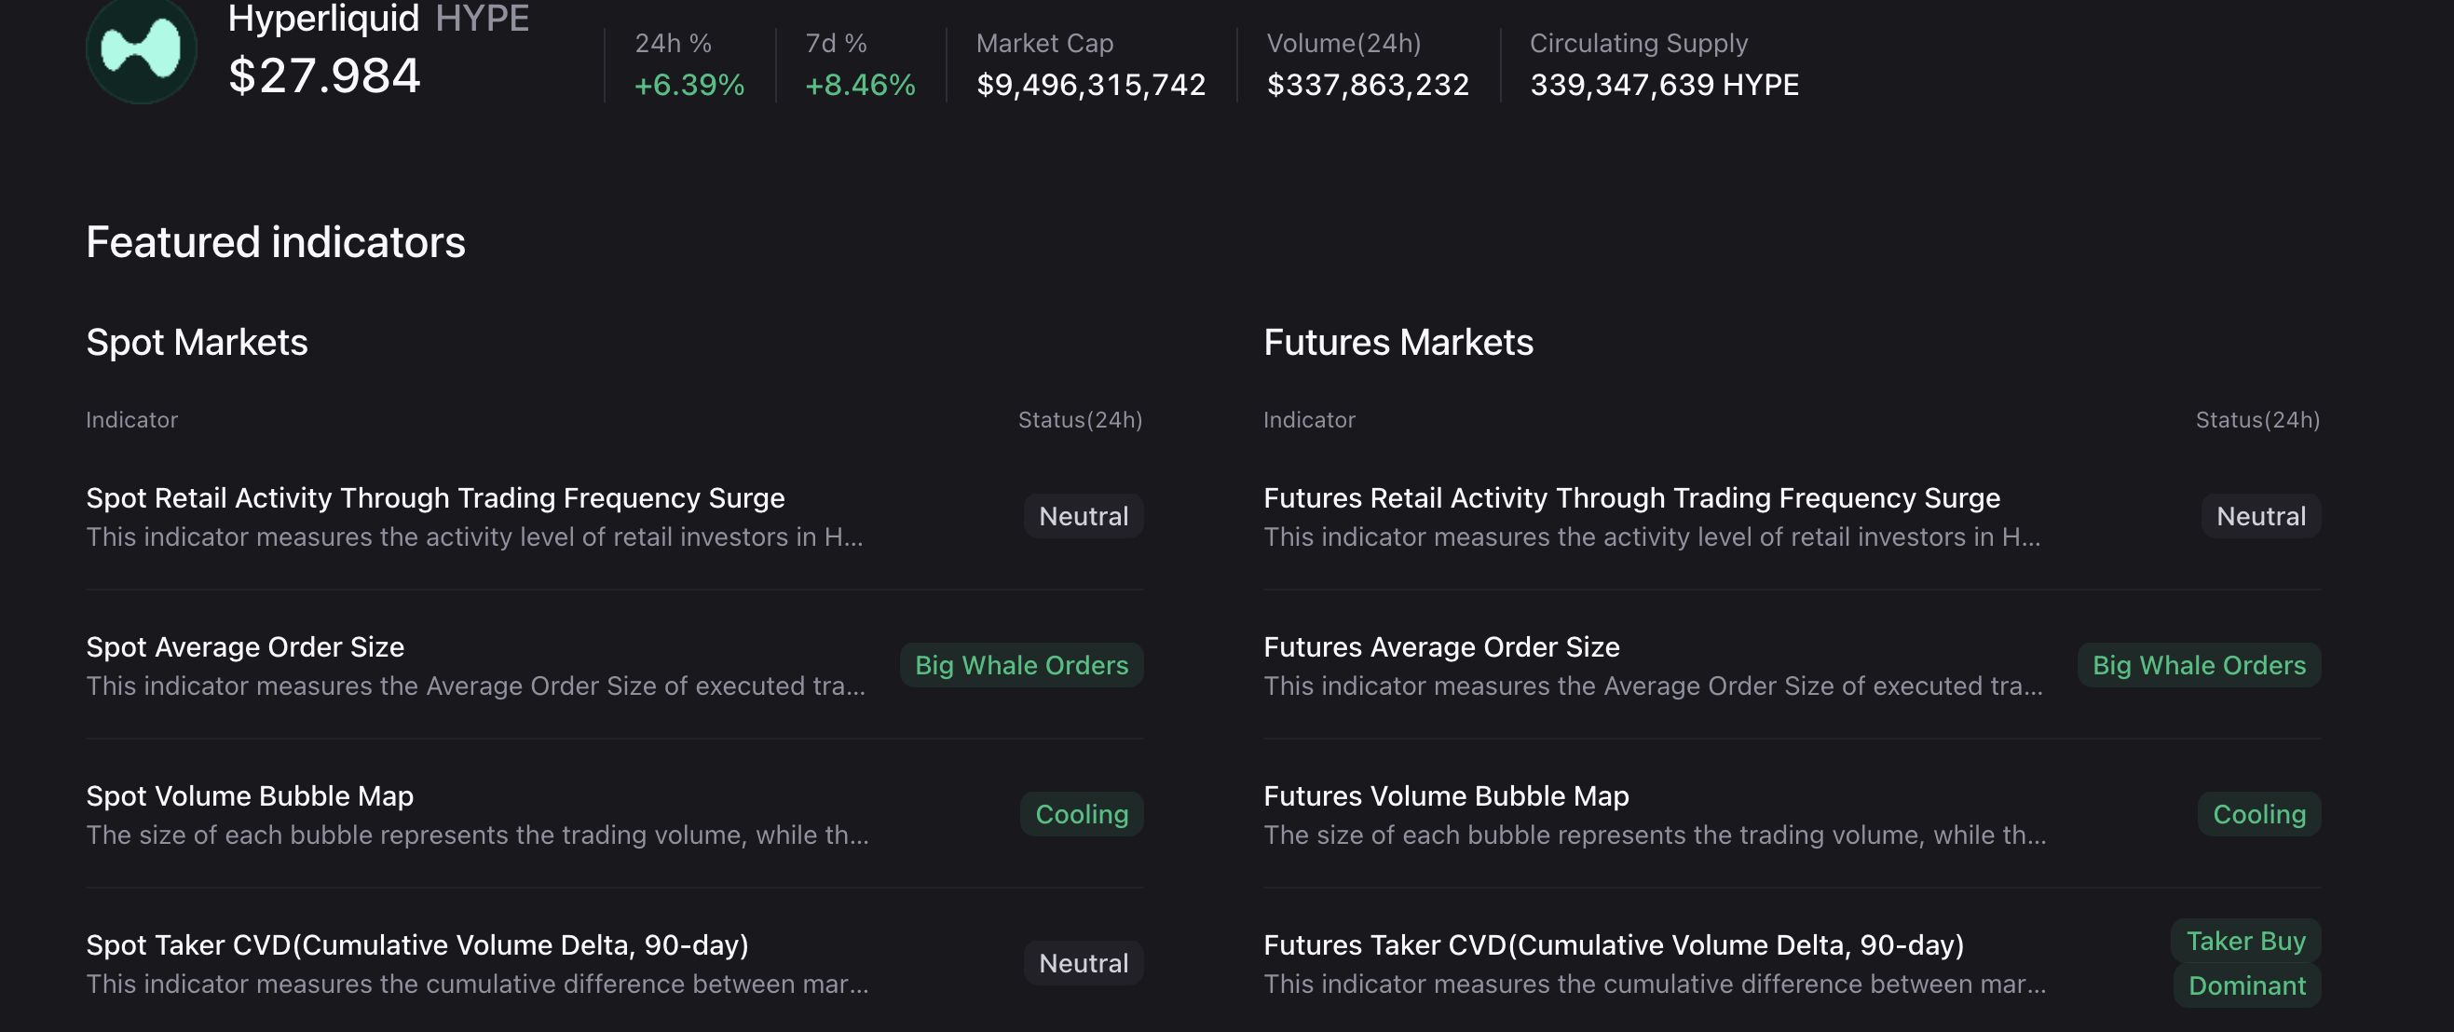The image size is (2454, 1032).
Task: Sort by the Status(24h) column in Spot Markets
Action: (1081, 419)
